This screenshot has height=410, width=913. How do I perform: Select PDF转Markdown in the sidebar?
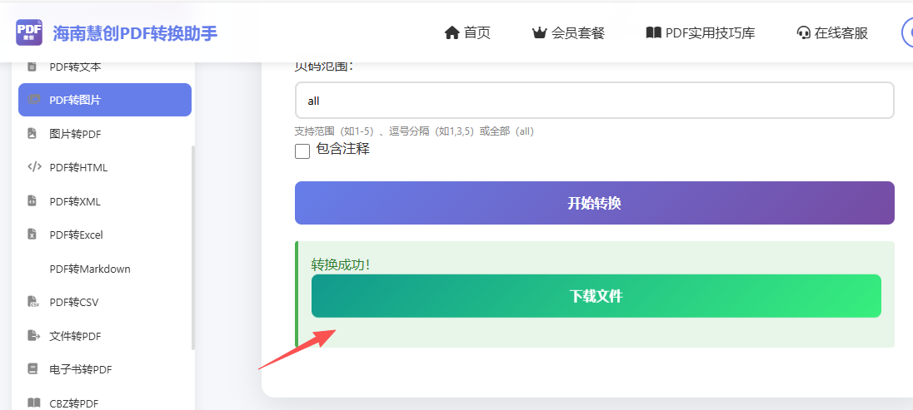(x=105, y=269)
